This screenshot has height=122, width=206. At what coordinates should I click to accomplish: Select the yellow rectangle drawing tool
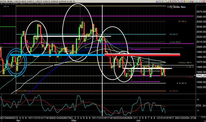[187, 1]
